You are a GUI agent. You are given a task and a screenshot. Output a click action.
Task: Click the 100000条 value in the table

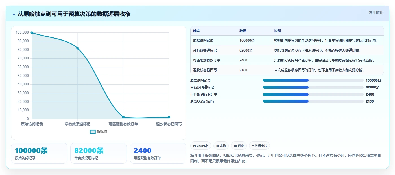pos(247,41)
